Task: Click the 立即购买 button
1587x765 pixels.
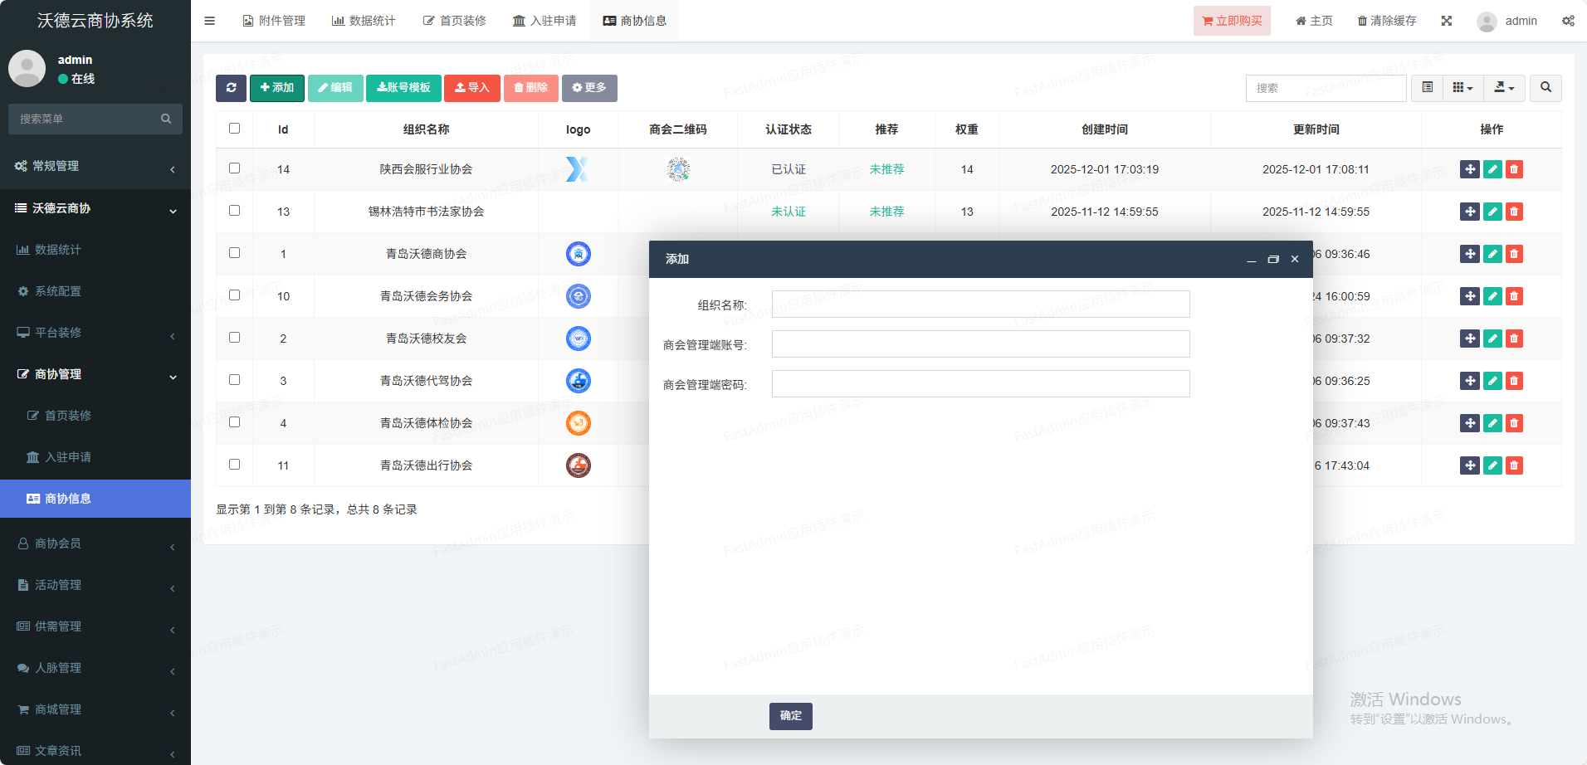Action: pyautogui.click(x=1232, y=21)
